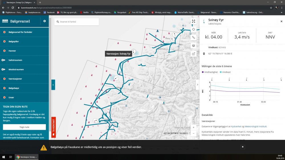Toggle the Bølgepiler layer

4,41
